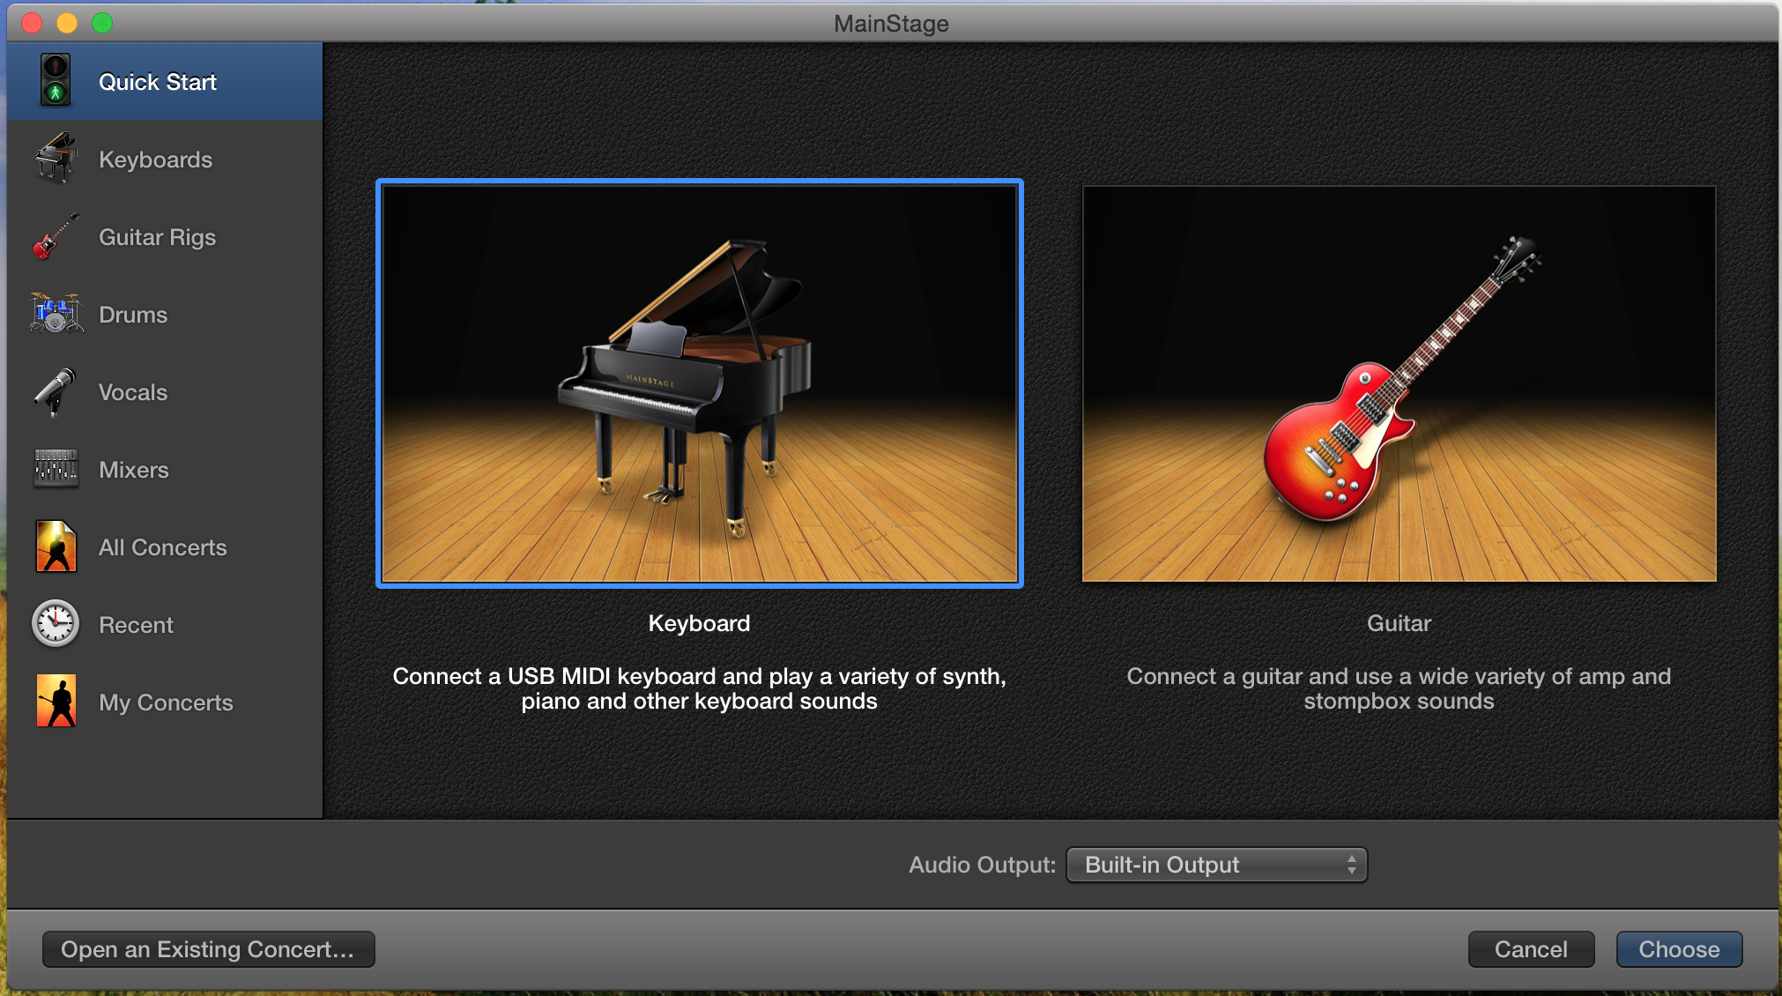
Task: Click the Quick Start traffic light icon
Action: point(56,80)
